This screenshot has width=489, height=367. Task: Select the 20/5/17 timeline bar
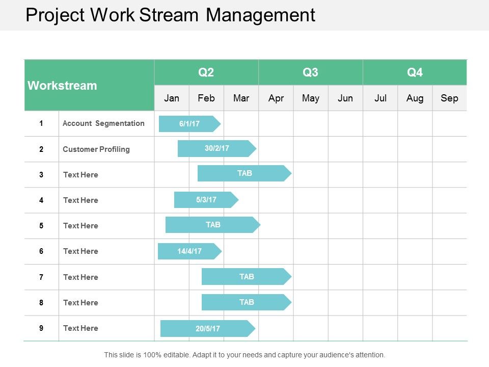coord(208,329)
